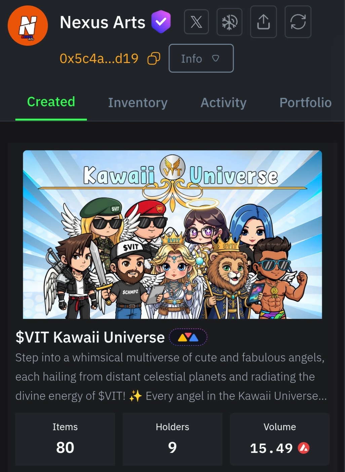Screen dimensions: 345x472
Task: Click the Holders stat box showing 9
Action: (172, 439)
